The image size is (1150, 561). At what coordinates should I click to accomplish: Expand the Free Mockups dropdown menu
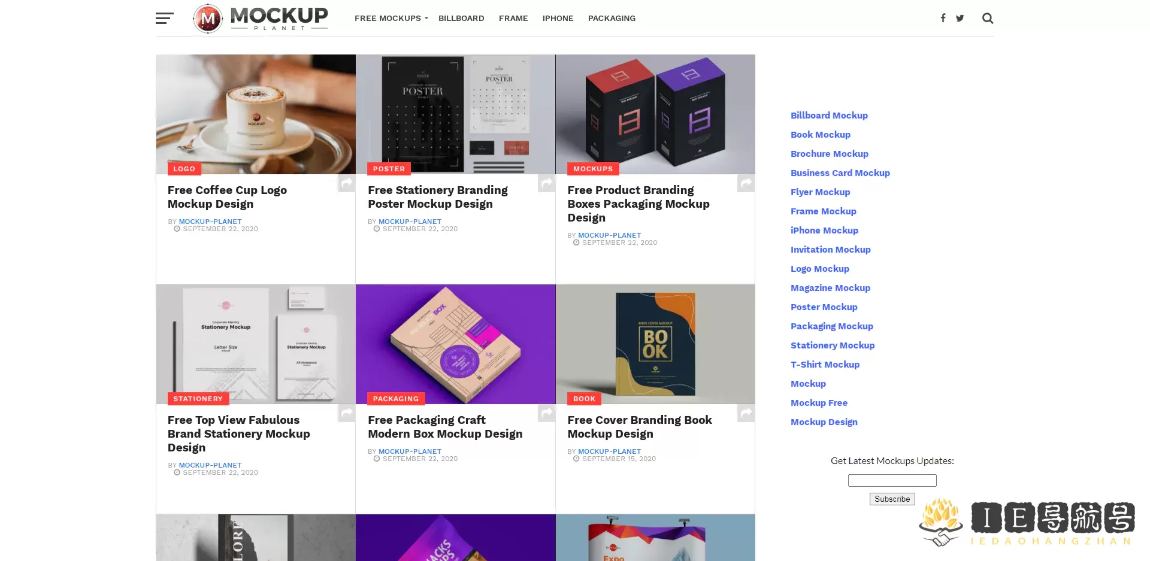pos(391,19)
